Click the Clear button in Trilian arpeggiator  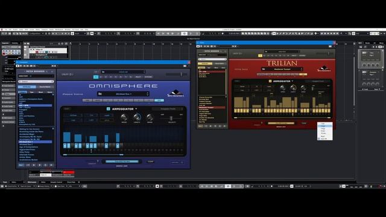click(x=304, y=123)
